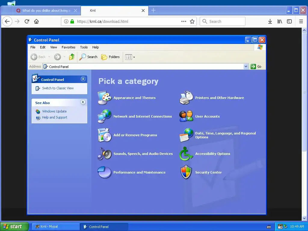
Task: Open the Tools menu
Action: click(84, 47)
